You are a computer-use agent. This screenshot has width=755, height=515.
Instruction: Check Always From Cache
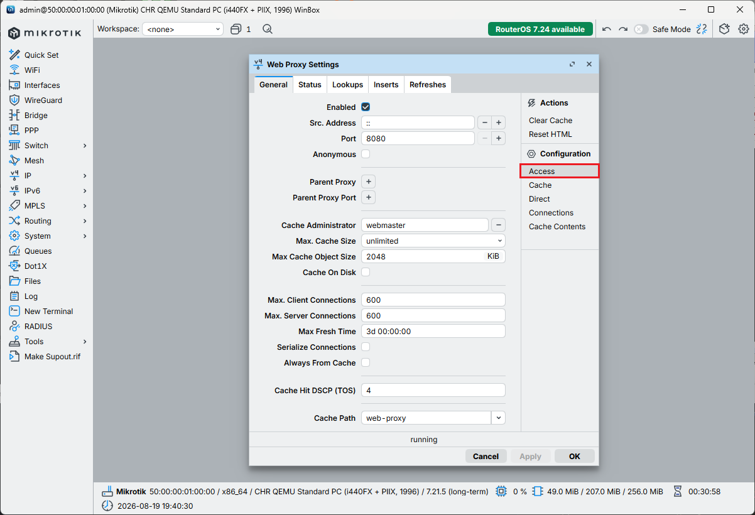tap(366, 363)
